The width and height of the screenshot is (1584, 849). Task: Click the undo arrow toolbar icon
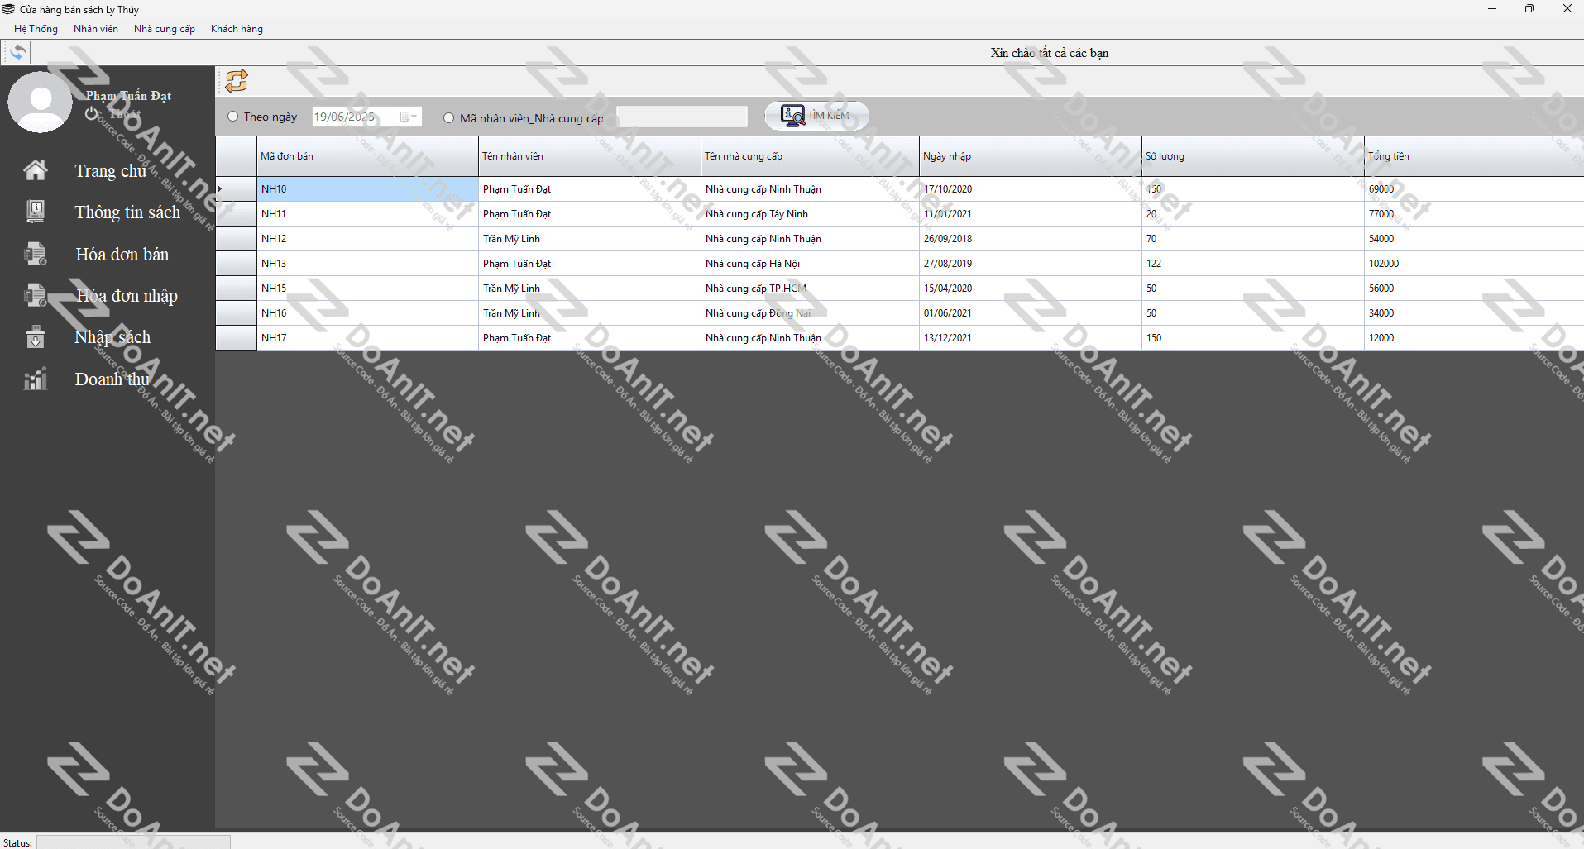[x=17, y=53]
